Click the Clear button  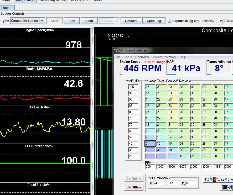(89, 21)
